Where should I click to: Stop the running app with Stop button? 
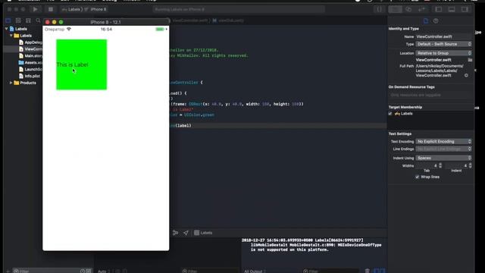51,9
